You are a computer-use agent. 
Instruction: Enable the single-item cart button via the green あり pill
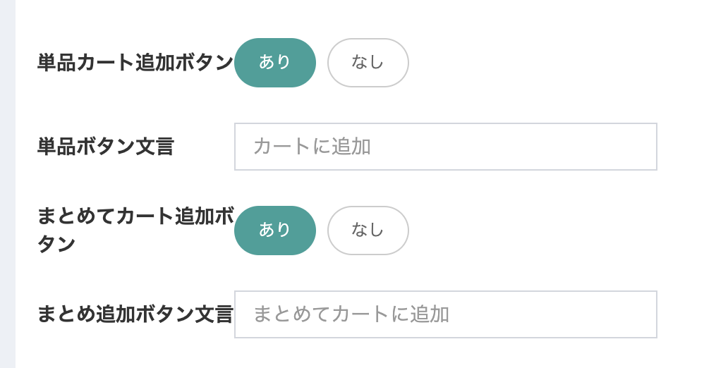(x=275, y=63)
